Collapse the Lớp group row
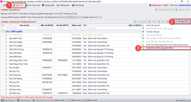191x102 pixels. [x=2, y=32]
